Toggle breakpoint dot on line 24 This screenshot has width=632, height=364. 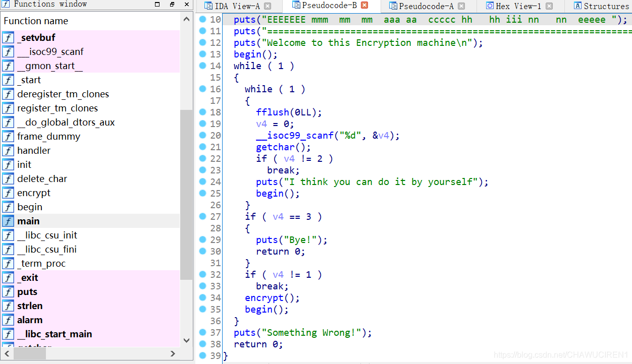click(202, 181)
